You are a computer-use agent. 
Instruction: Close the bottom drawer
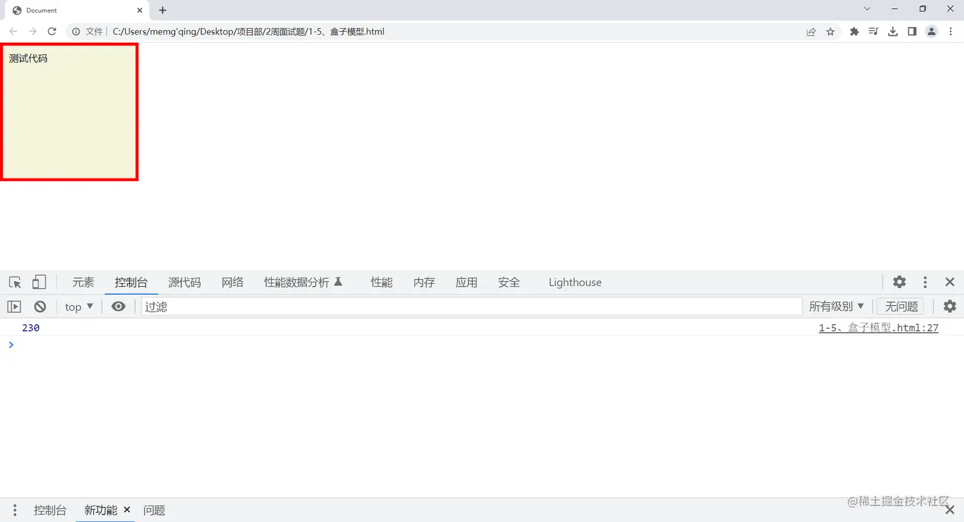tap(950, 510)
